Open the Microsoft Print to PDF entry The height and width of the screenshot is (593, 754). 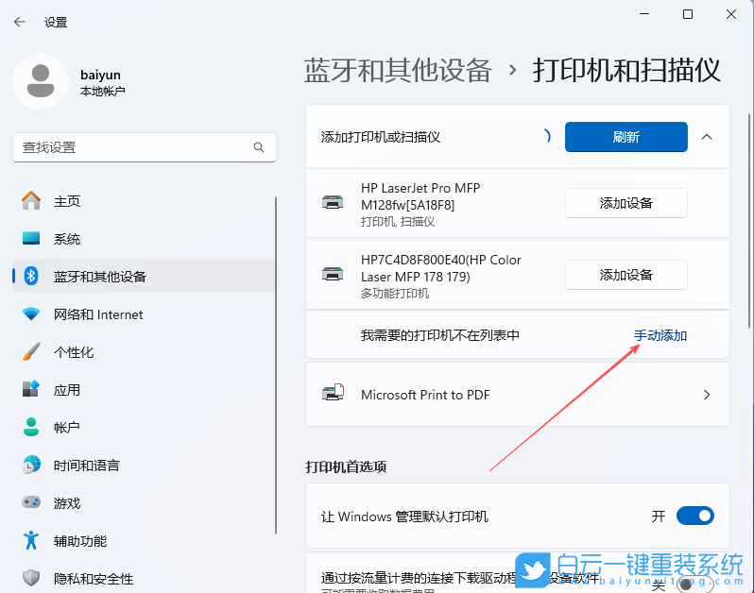(518, 395)
